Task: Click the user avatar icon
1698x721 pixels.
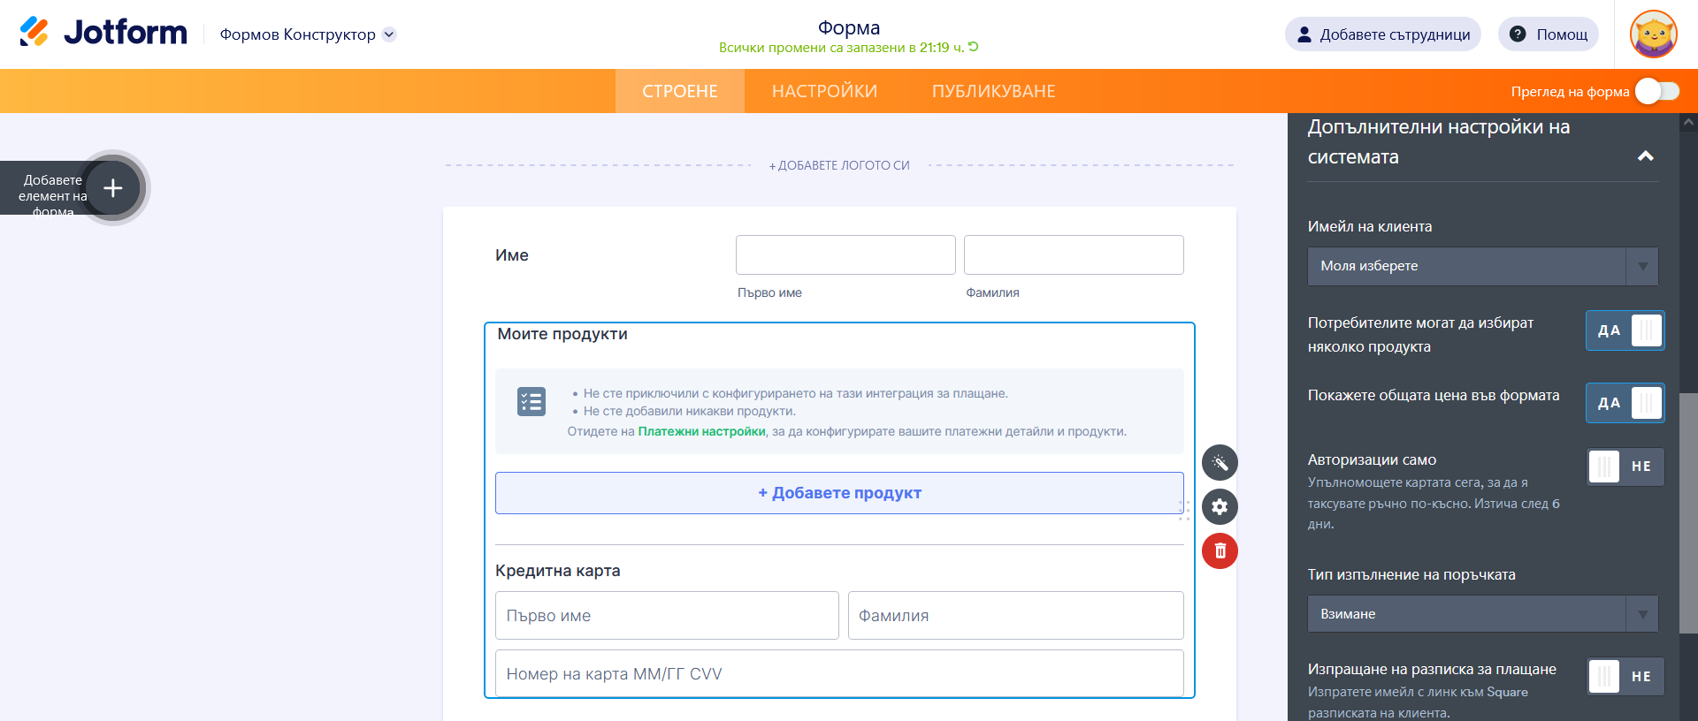Action: pos(1653,34)
